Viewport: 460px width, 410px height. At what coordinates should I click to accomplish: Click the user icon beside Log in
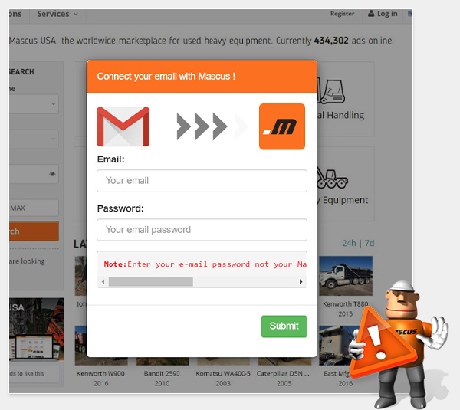pos(371,14)
